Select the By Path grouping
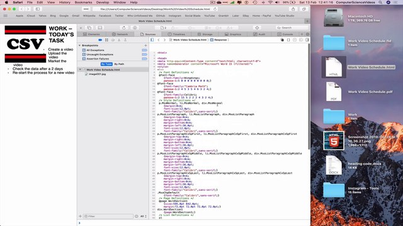This screenshot has height=226, width=403. click(119, 64)
